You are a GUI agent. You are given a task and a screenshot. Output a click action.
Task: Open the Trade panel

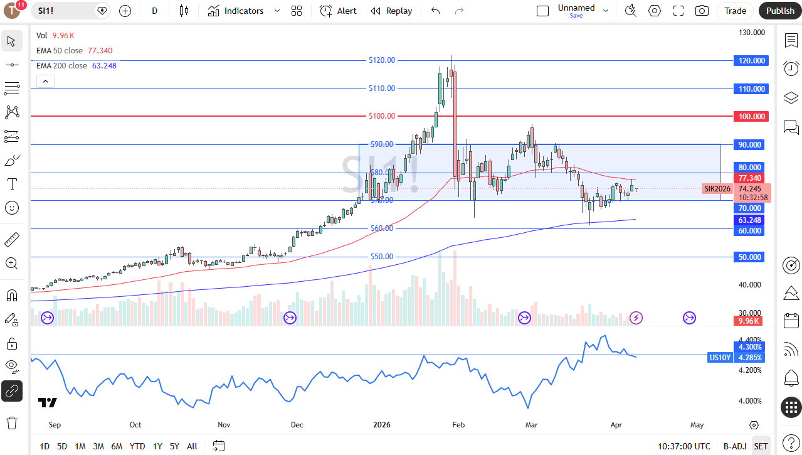click(x=736, y=11)
